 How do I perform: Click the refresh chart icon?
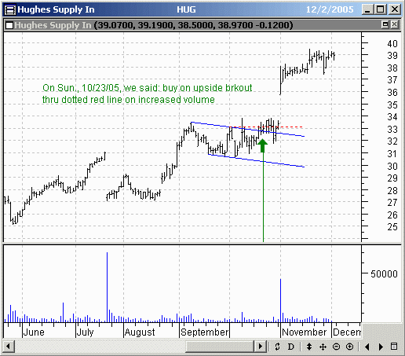tap(277, 347)
